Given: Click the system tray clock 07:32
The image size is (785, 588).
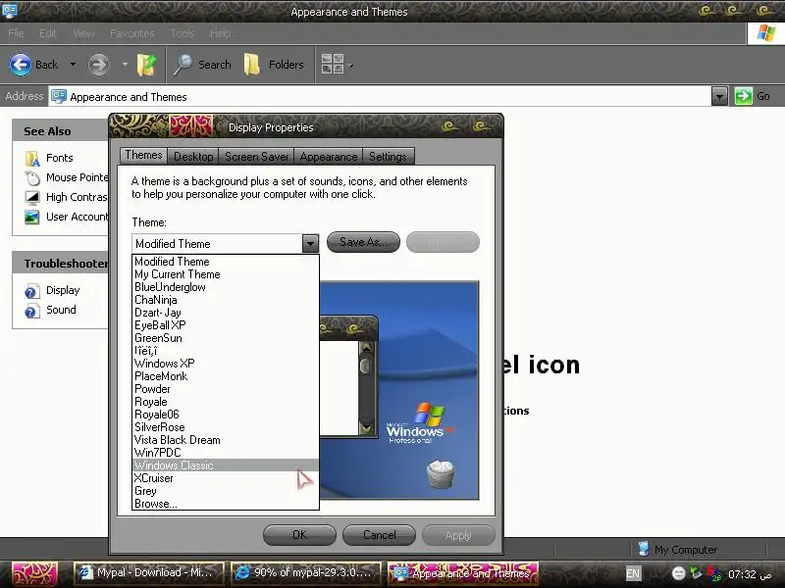Looking at the screenshot, I should pos(750,574).
